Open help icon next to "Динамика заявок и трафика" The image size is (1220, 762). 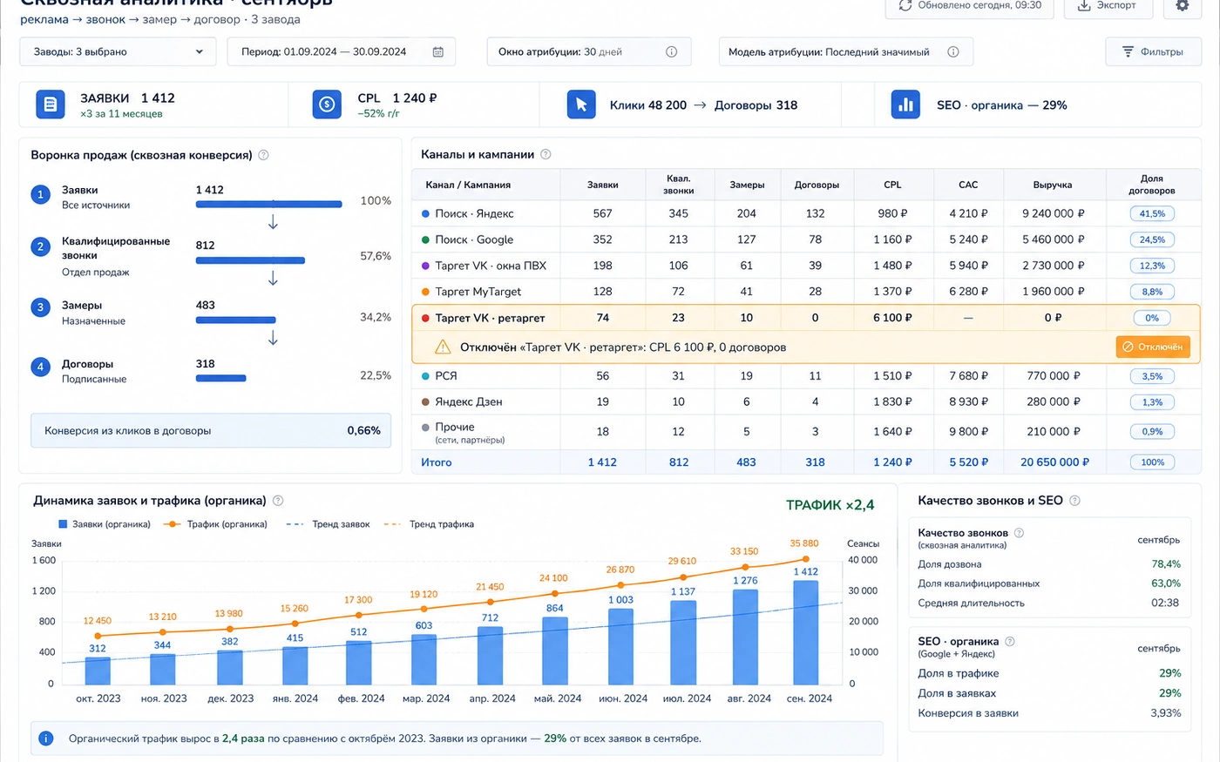tap(278, 501)
